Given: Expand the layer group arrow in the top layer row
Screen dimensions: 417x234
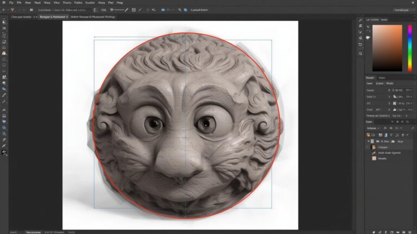Looking at the screenshot, I should coord(369,141).
